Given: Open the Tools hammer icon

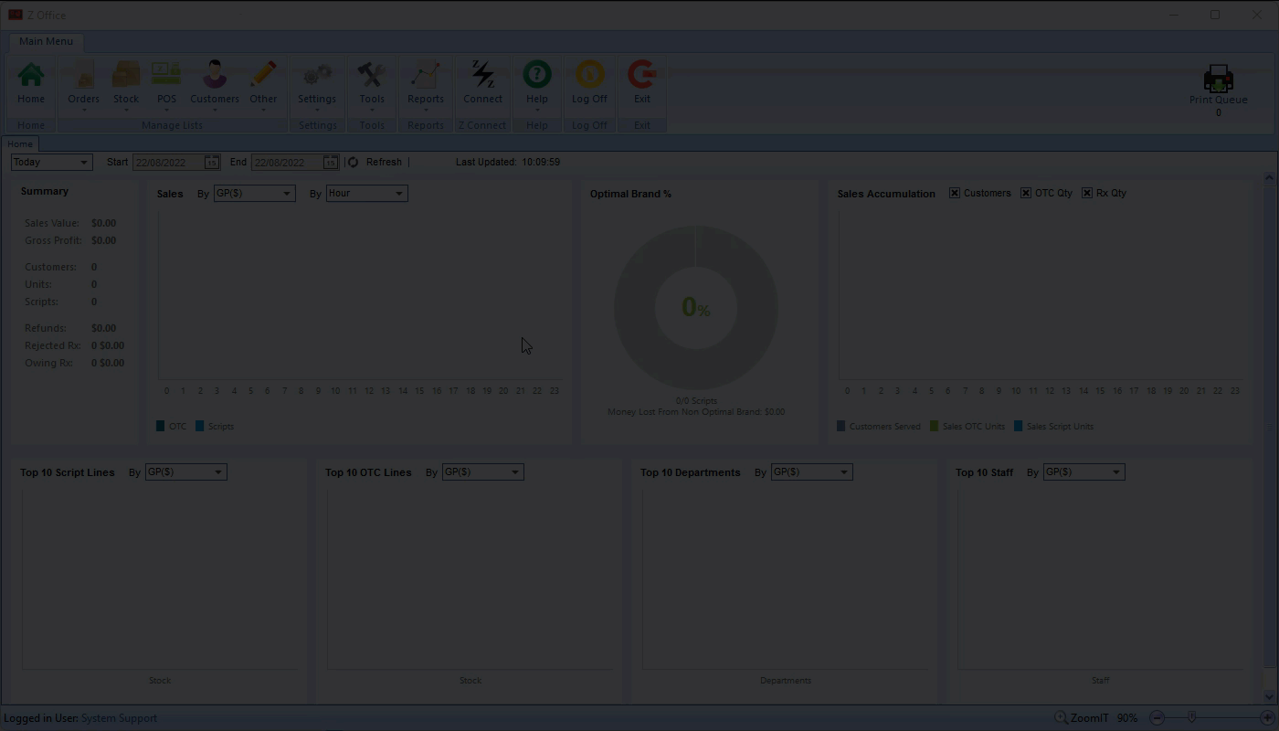Looking at the screenshot, I should click(372, 75).
